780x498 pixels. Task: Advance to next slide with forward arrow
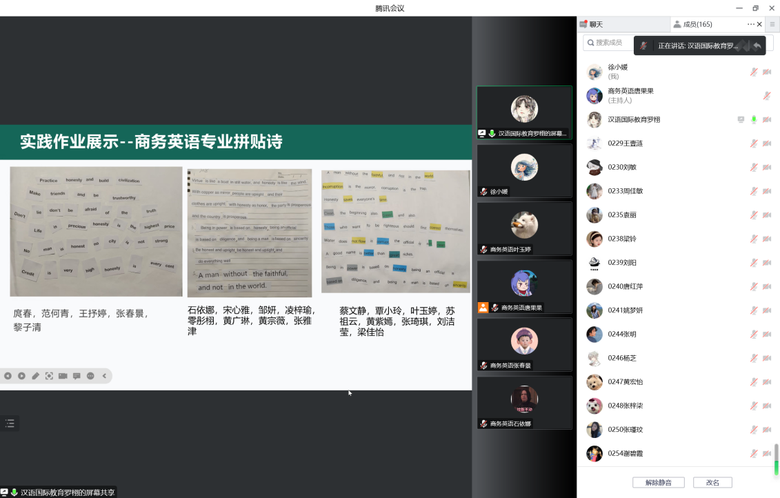[21, 376]
